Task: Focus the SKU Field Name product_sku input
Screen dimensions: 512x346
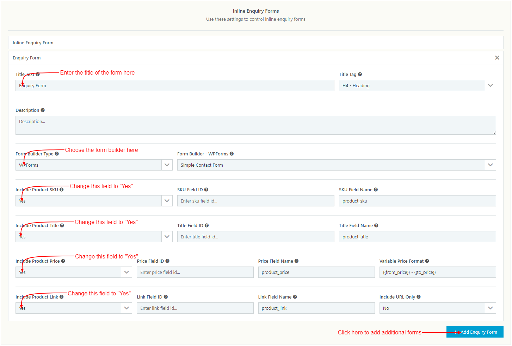Action: click(x=417, y=201)
